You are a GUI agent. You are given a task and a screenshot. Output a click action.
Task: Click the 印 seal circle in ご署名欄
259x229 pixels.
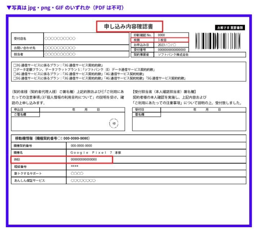114,123
